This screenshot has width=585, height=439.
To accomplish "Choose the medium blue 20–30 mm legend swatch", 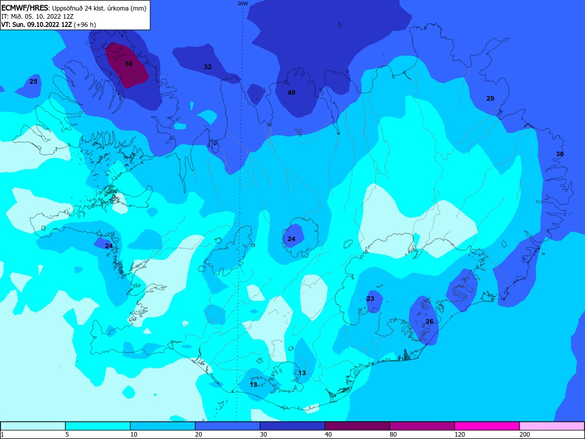I will click(x=228, y=426).
